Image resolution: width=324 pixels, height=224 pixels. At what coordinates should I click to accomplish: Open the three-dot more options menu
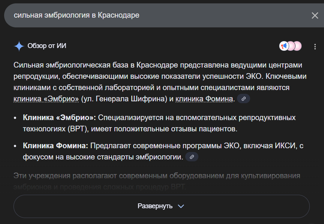click(x=315, y=47)
